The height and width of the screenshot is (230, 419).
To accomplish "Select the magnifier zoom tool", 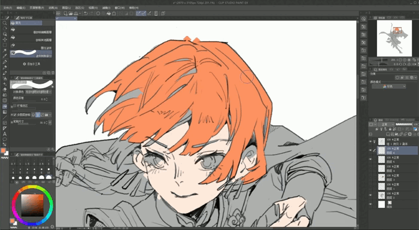I will point(5,23).
